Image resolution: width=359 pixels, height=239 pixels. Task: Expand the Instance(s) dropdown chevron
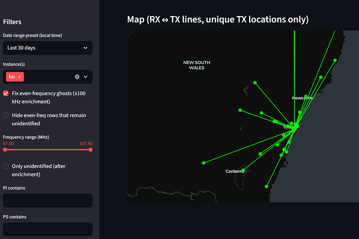[x=85, y=77]
